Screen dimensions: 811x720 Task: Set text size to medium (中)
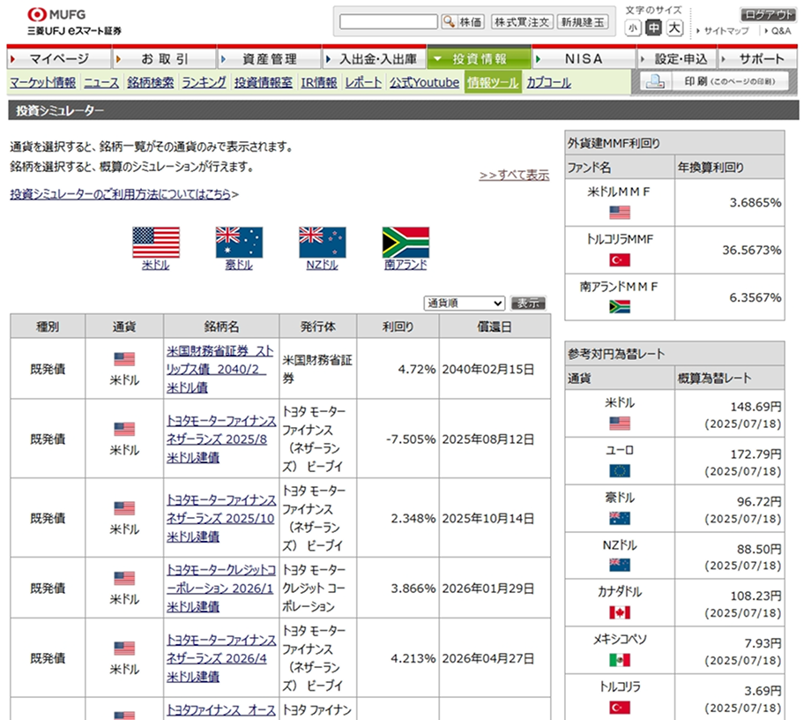point(653,28)
